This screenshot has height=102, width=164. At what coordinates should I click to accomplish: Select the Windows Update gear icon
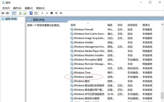(x=72, y=77)
